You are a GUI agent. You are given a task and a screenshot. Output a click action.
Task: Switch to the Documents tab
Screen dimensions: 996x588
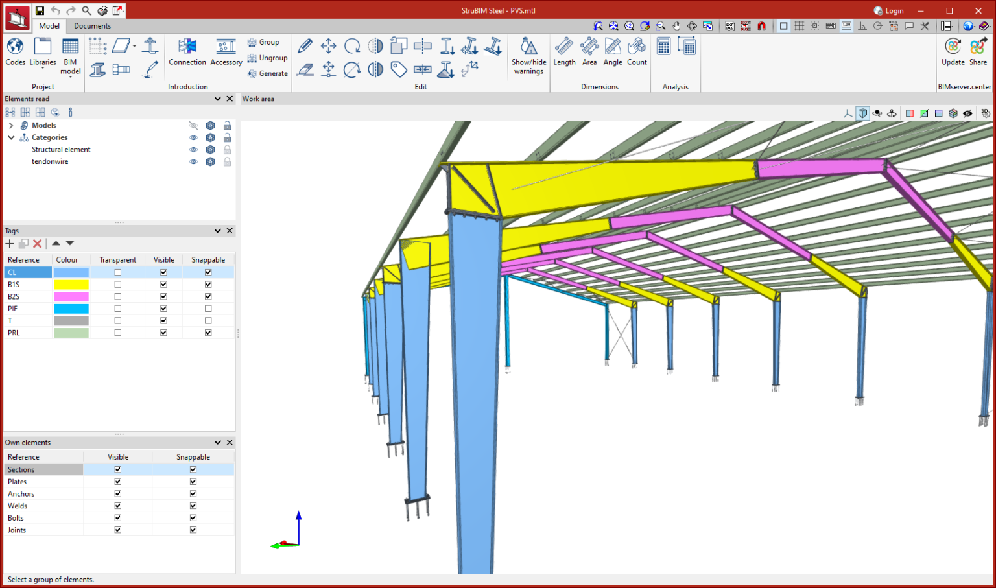[92, 26]
